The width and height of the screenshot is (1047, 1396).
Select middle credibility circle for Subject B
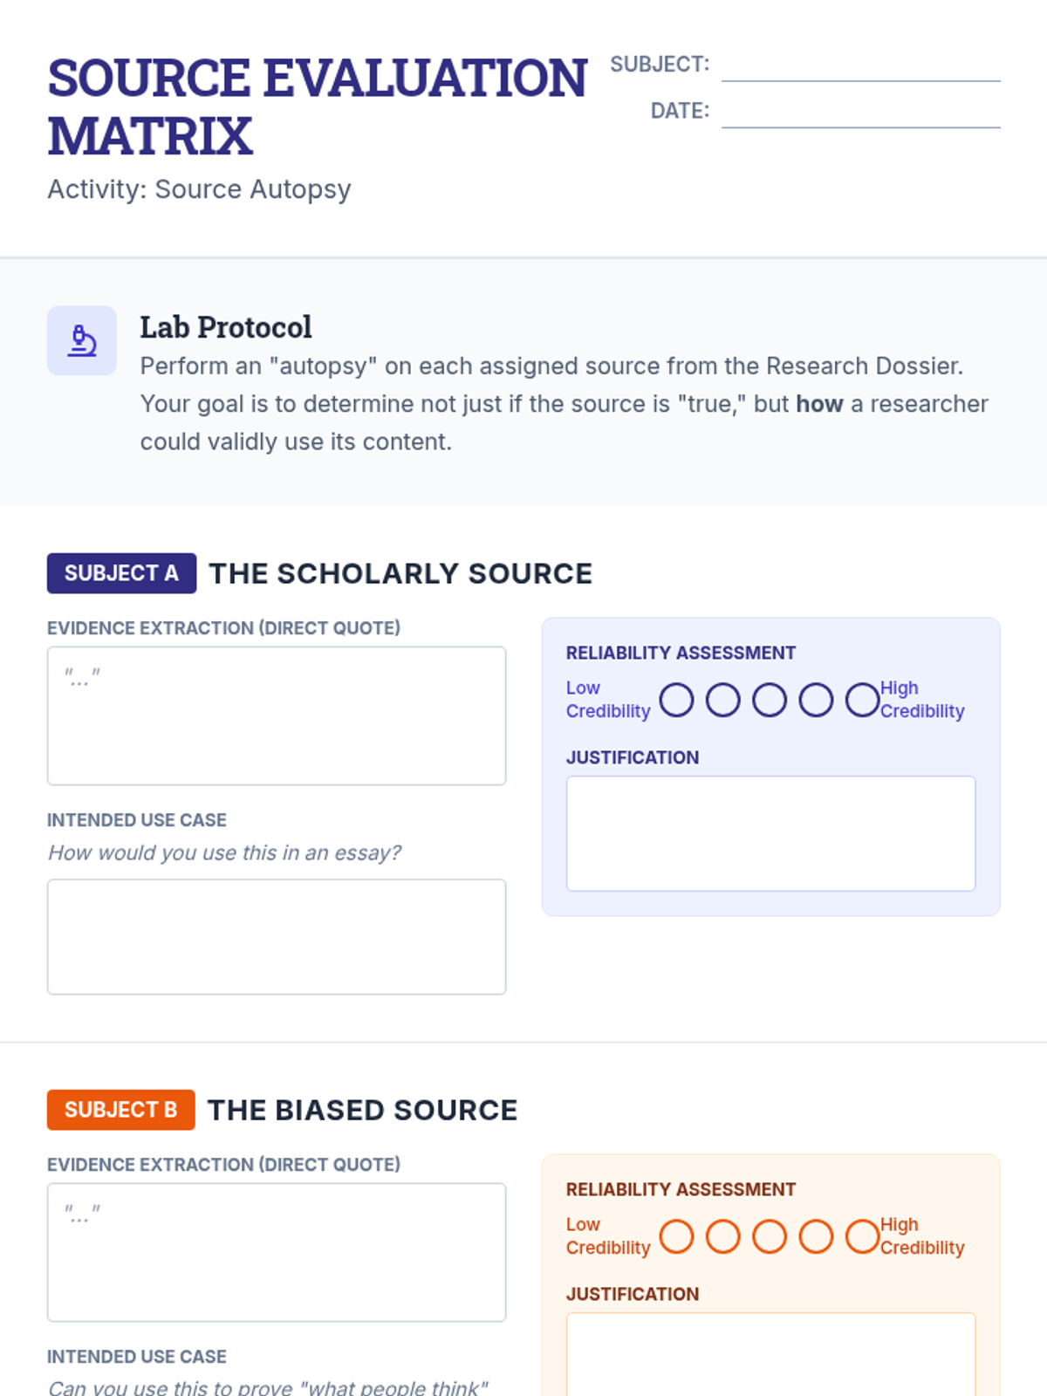tap(770, 1236)
